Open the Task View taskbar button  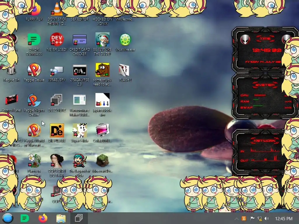(x=79, y=218)
